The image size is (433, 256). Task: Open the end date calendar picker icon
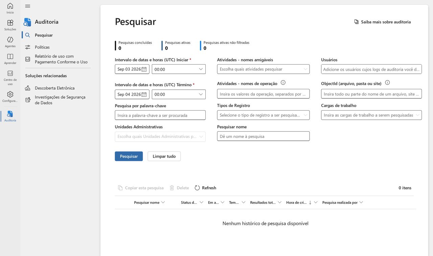[x=144, y=94]
